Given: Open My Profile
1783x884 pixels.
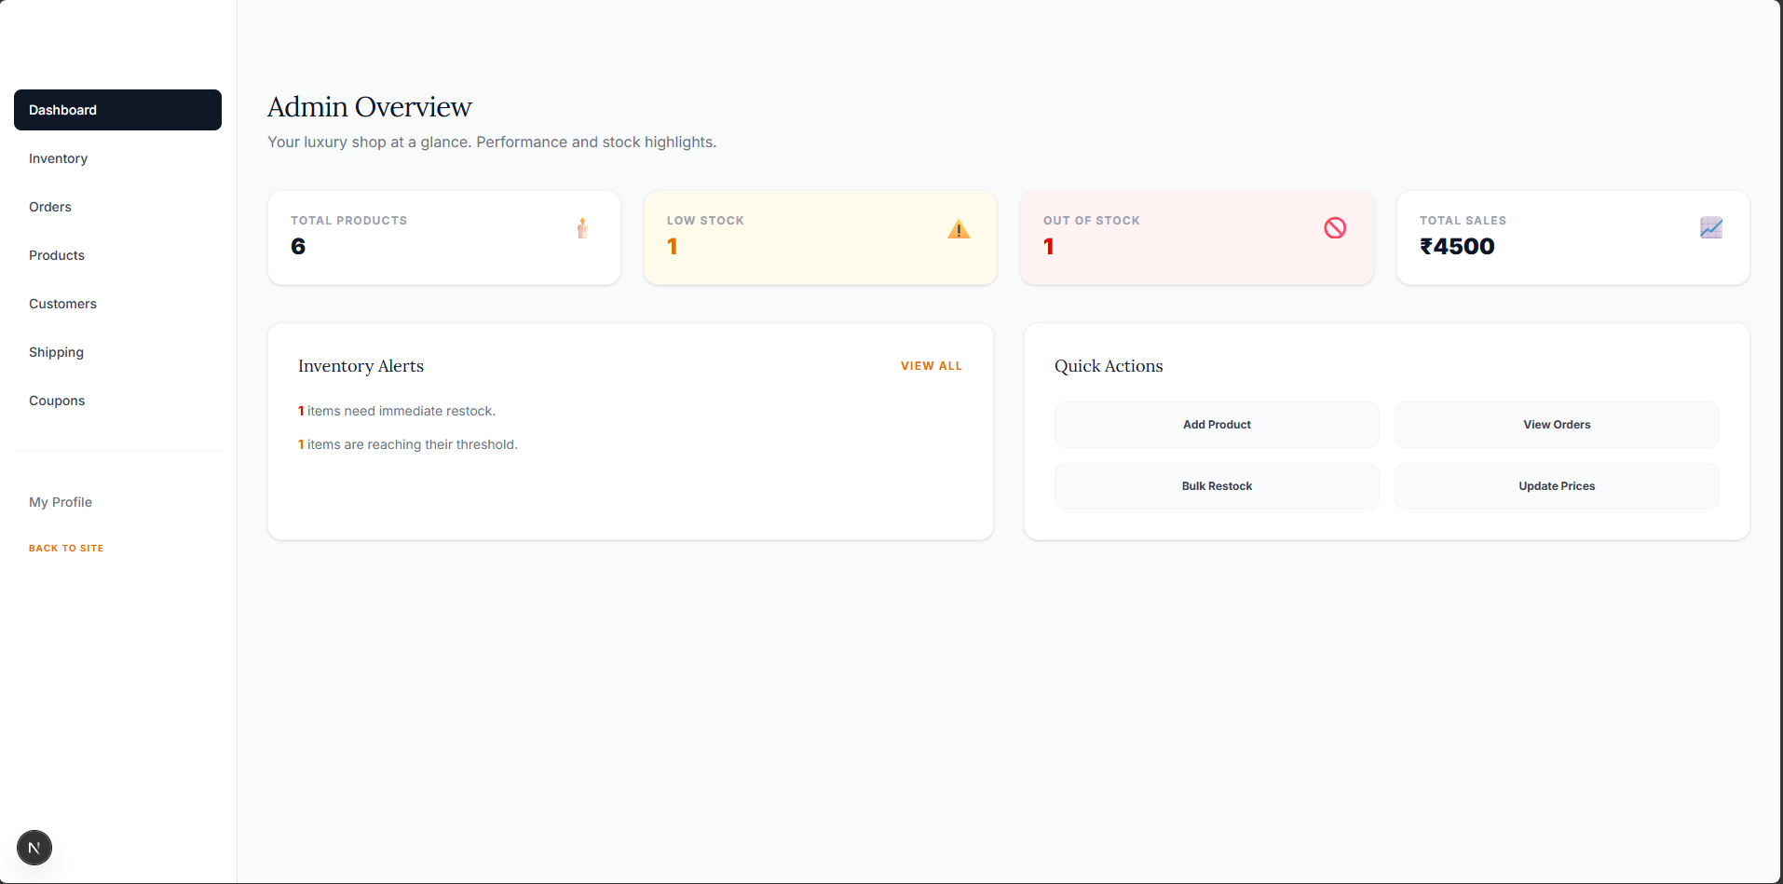Looking at the screenshot, I should coord(61,502).
